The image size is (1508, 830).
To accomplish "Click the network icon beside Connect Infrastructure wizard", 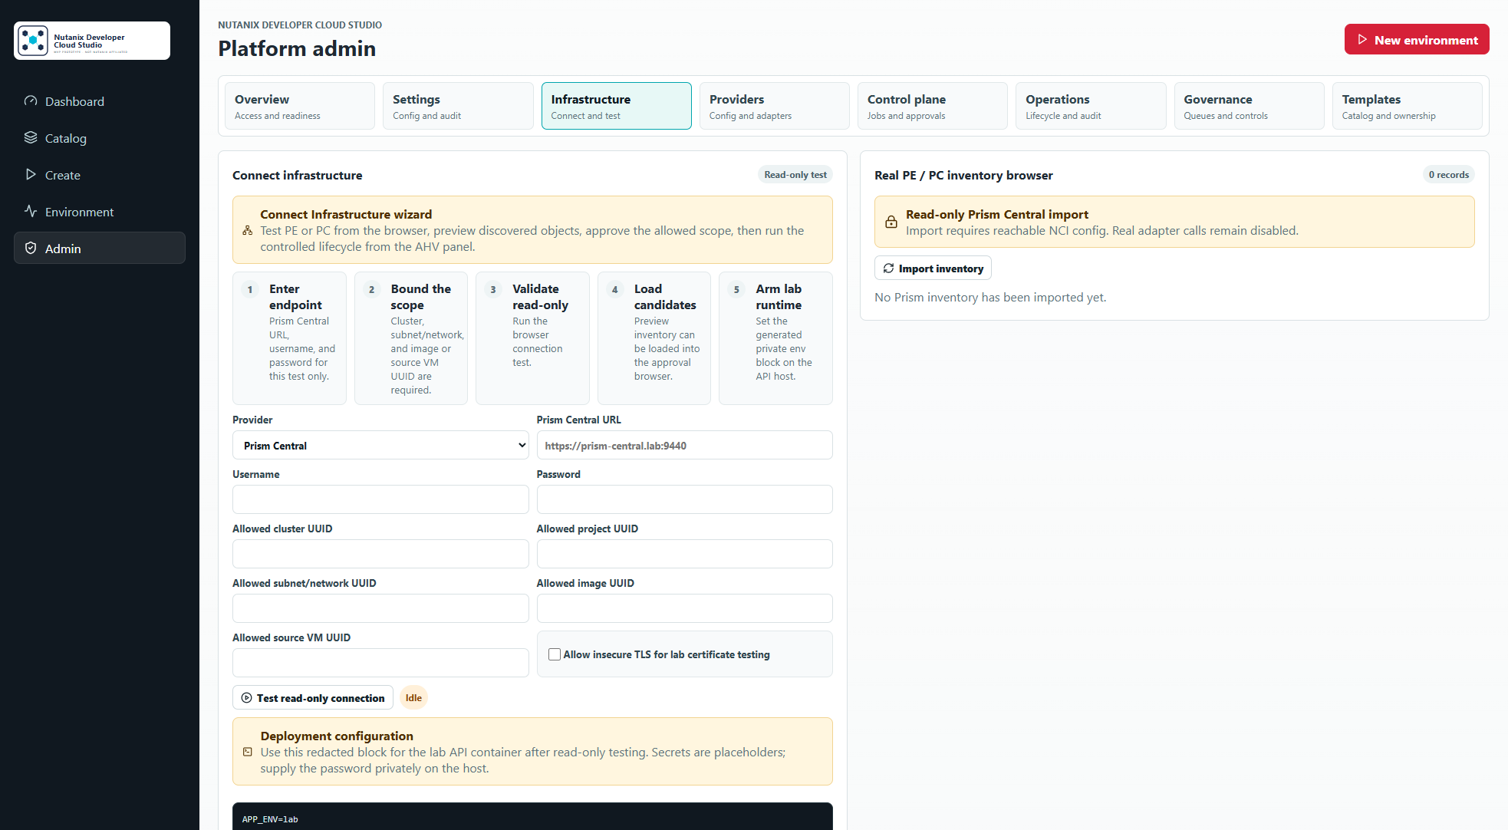I will tap(248, 231).
